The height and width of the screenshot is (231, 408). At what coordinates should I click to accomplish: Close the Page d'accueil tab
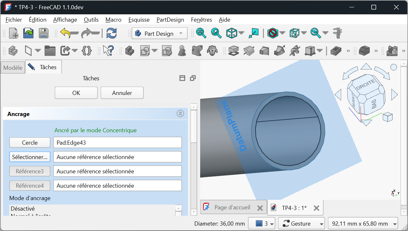(x=260, y=208)
